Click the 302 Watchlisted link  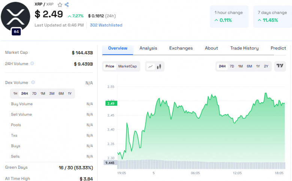click(106, 25)
